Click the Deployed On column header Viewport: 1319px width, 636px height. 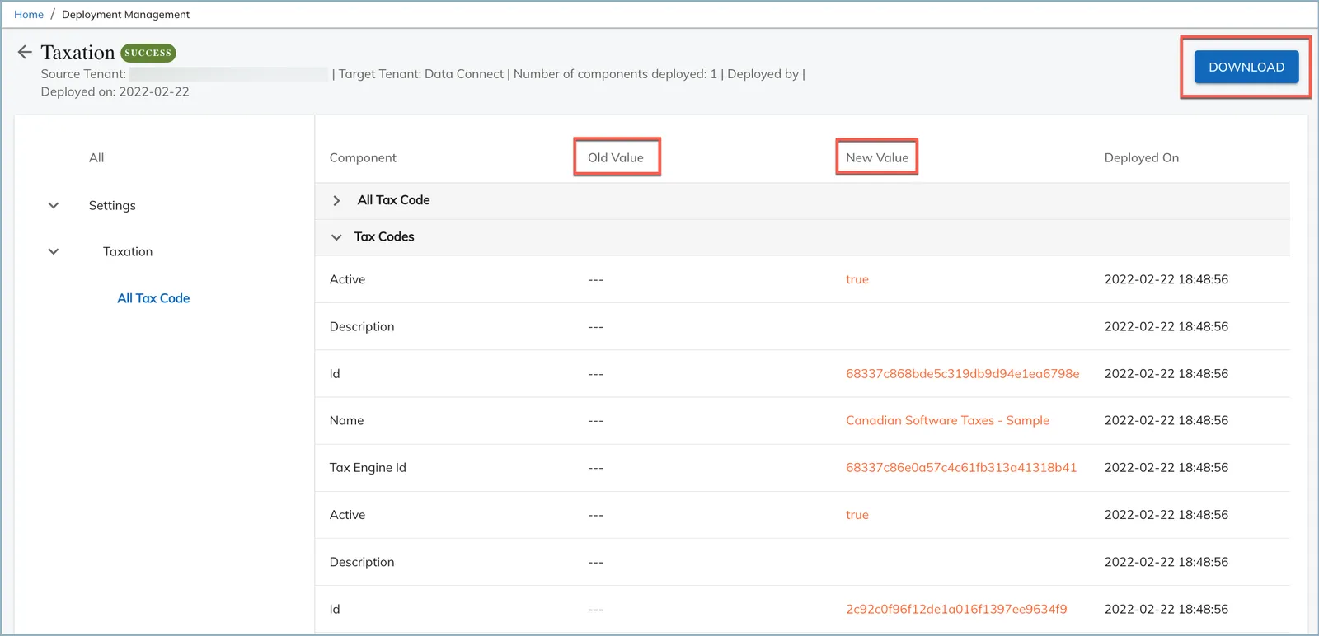pyautogui.click(x=1142, y=158)
